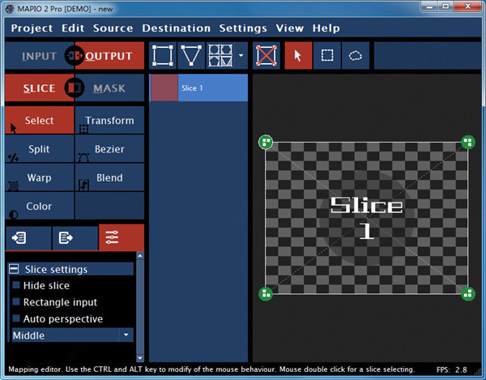Viewport: 486px width, 380px height.
Task: Open the Settings menu
Action: [243, 28]
